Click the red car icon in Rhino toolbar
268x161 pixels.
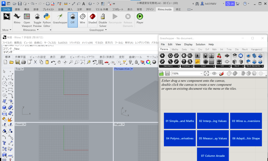(107, 62)
